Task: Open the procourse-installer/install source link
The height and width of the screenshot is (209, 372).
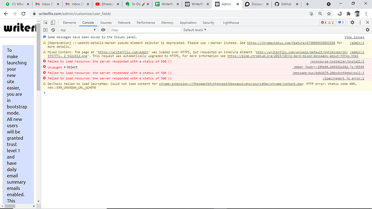Action: 337,62
